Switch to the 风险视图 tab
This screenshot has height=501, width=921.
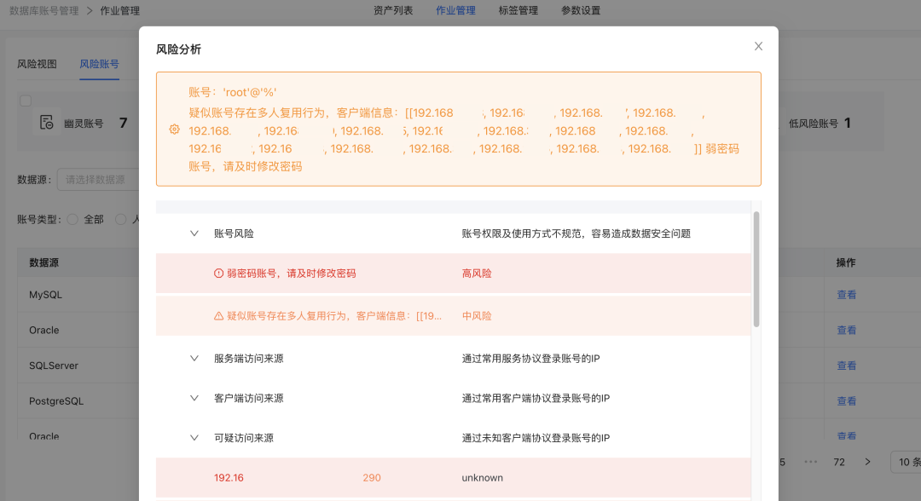(37, 64)
